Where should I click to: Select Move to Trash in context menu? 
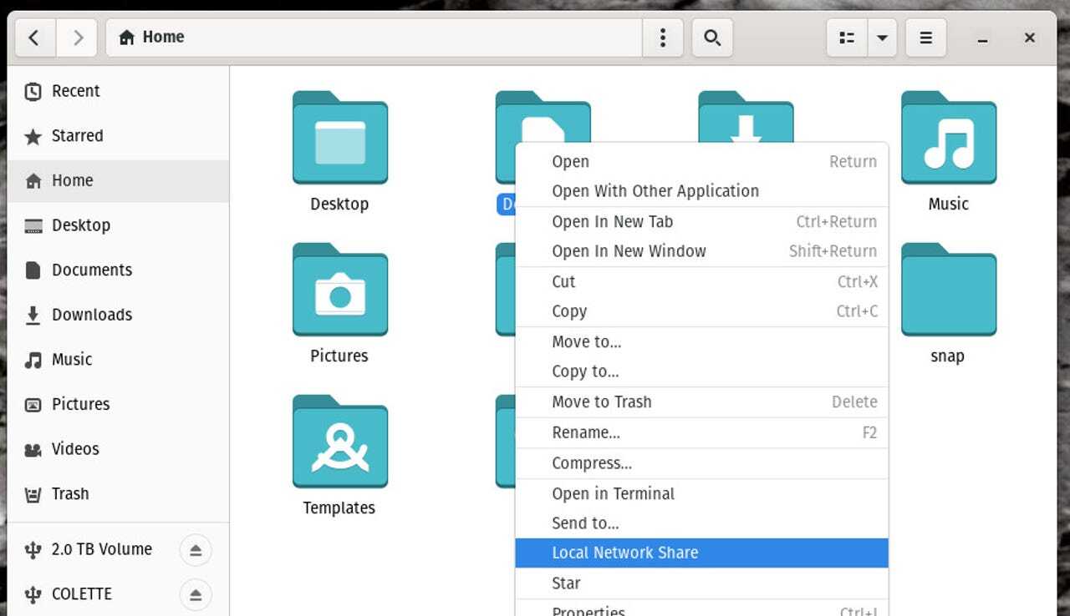(x=601, y=401)
